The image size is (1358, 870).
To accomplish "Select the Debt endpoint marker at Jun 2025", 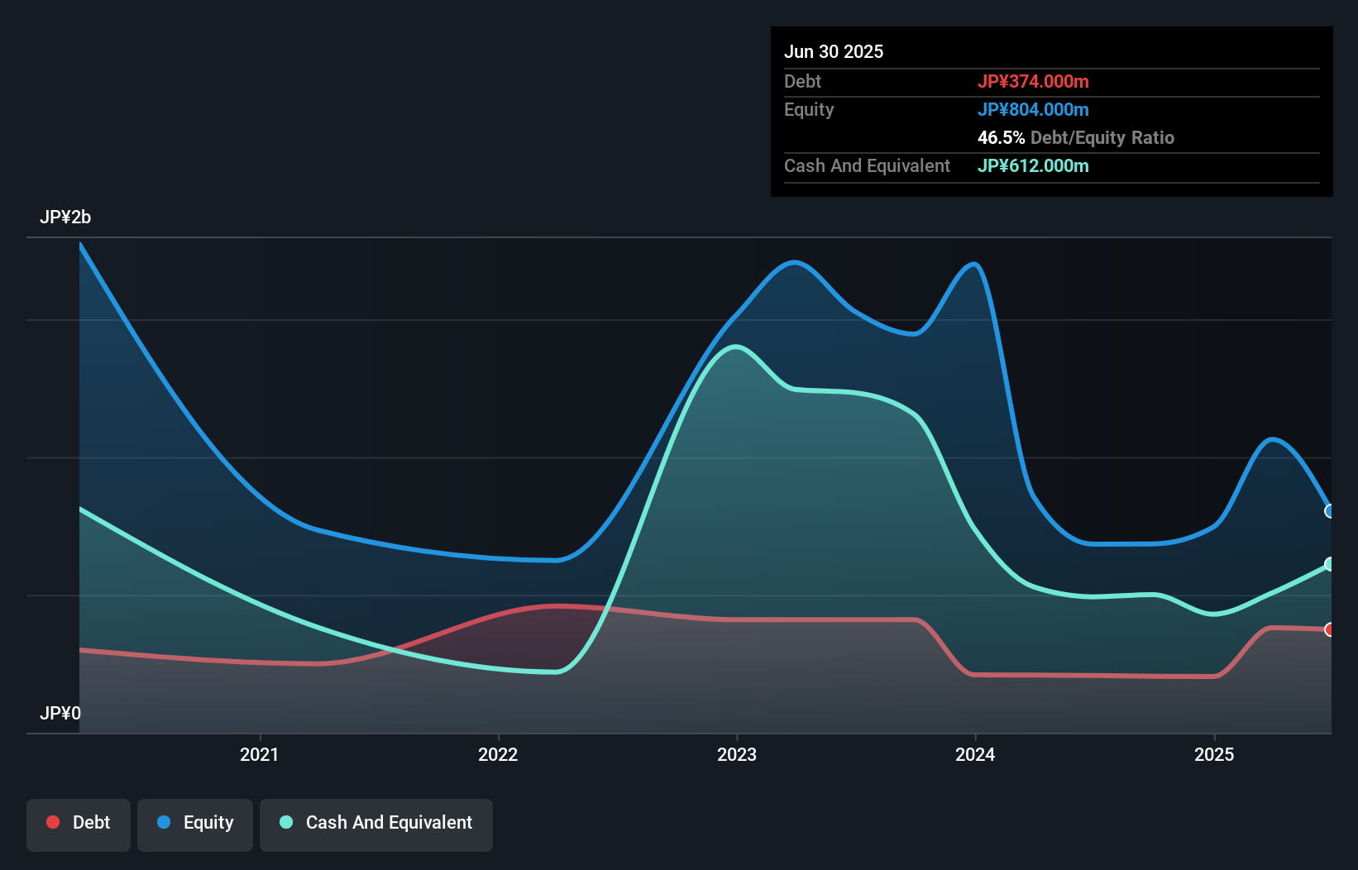I will [x=1330, y=629].
